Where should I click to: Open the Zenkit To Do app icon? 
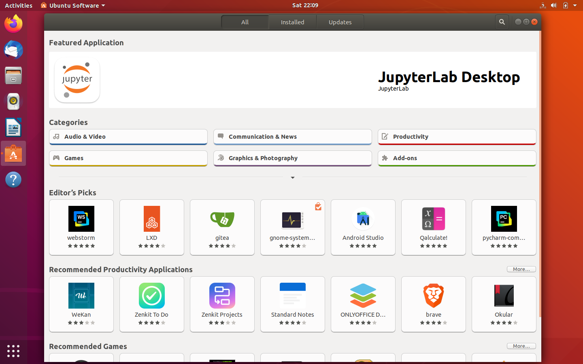point(152,296)
